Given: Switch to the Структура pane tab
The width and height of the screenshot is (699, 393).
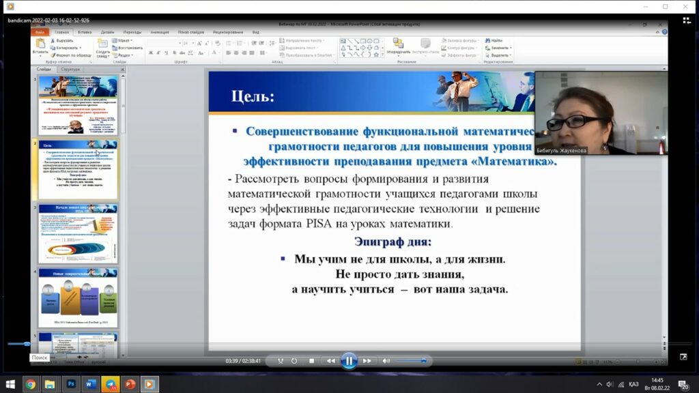Looking at the screenshot, I should tap(70, 69).
